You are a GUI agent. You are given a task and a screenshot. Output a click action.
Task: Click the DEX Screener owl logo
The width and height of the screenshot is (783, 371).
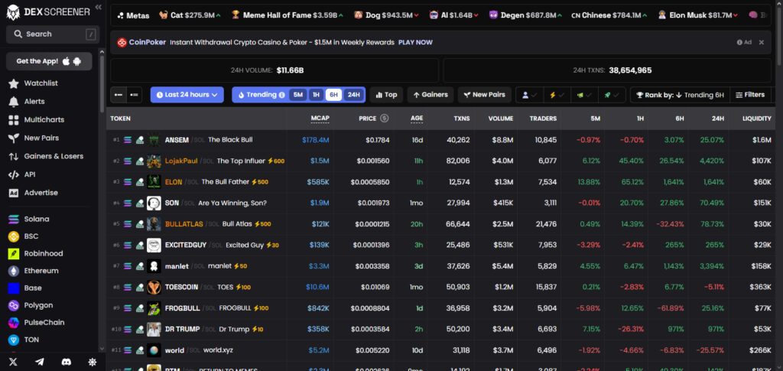pyautogui.click(x=13, y=12)
